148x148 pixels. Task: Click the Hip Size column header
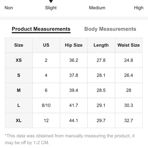click(x=74, y=45)
